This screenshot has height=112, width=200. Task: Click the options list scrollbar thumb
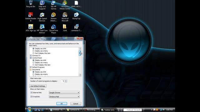[80, 53]
